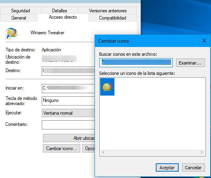
Task: Click the left scroll arrow in icon list
Action: [103, 153]
